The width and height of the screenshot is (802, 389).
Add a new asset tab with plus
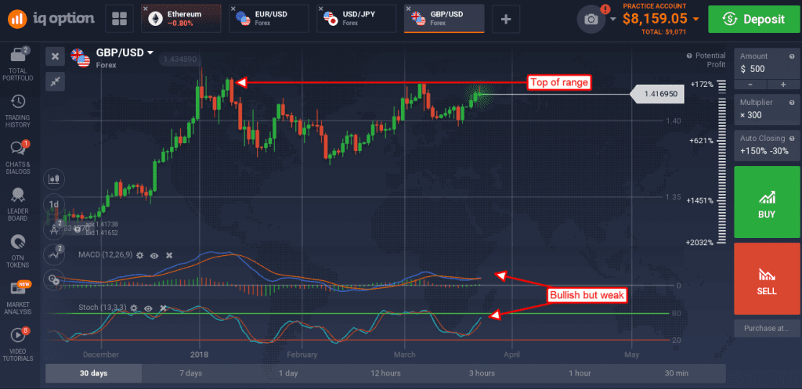click(x=506, y=19)
